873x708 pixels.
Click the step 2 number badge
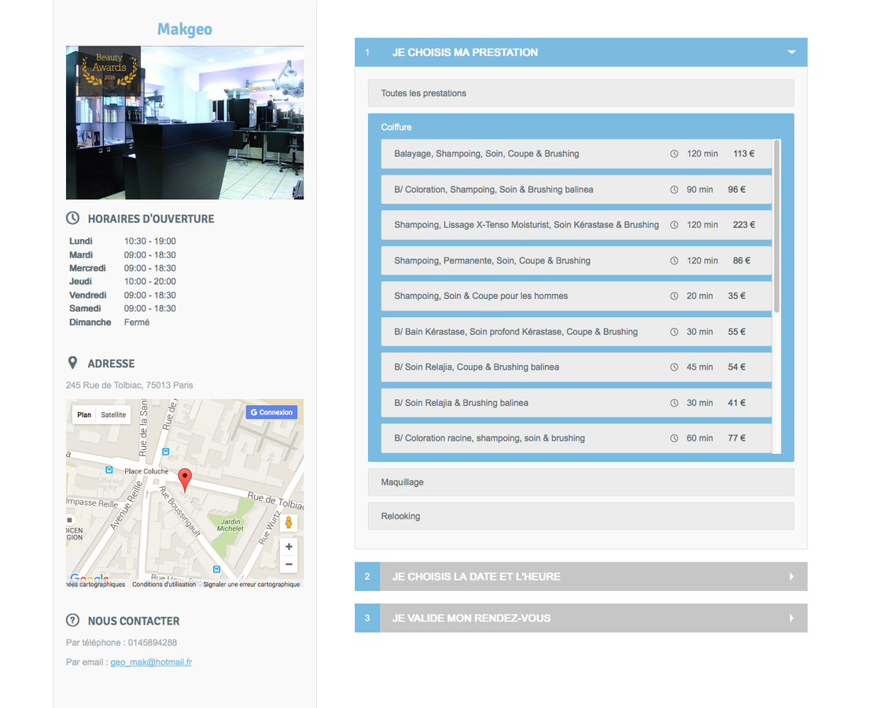tap(367, 577)
